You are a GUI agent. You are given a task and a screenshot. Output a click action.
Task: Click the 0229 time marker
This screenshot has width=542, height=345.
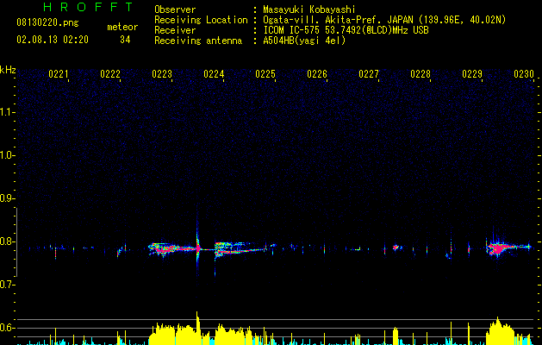(x=472, y=74)
